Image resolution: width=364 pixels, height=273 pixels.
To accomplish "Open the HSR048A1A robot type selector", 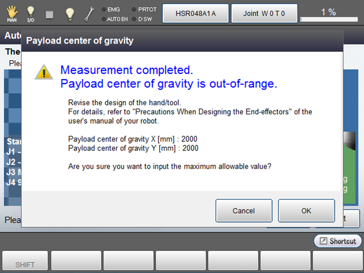I will point(195,14).
